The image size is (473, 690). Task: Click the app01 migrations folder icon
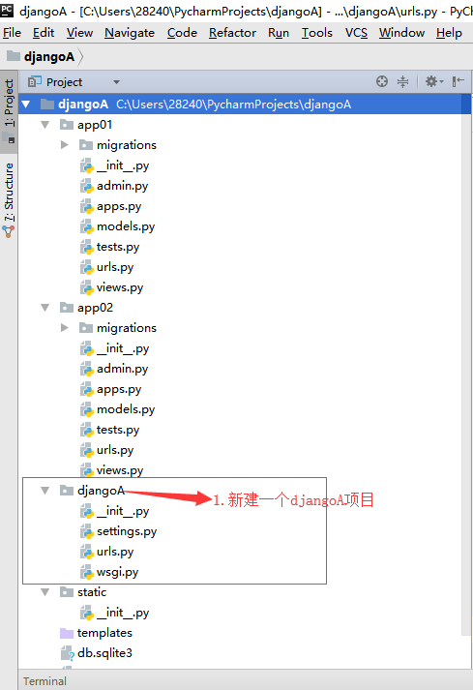click(86, 145)
